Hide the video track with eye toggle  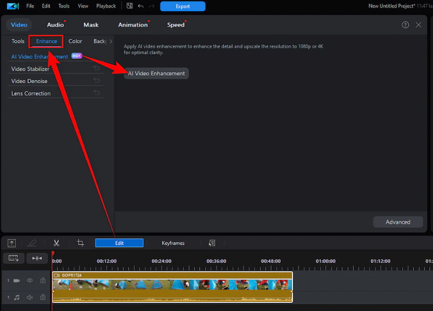pyautogui.click(x=29, y=280)
